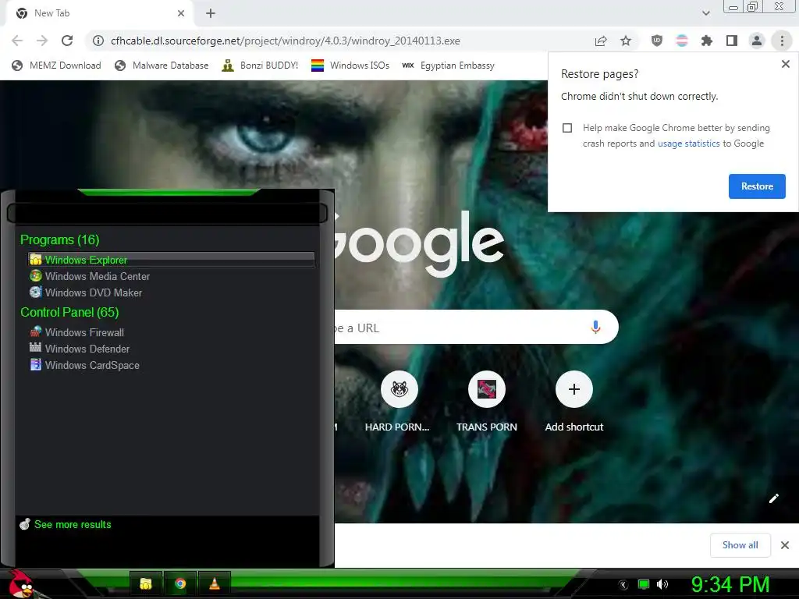Viewport: 799px width, 599px height.
Task: Start voice search with microphone icon
Action: 595,327
